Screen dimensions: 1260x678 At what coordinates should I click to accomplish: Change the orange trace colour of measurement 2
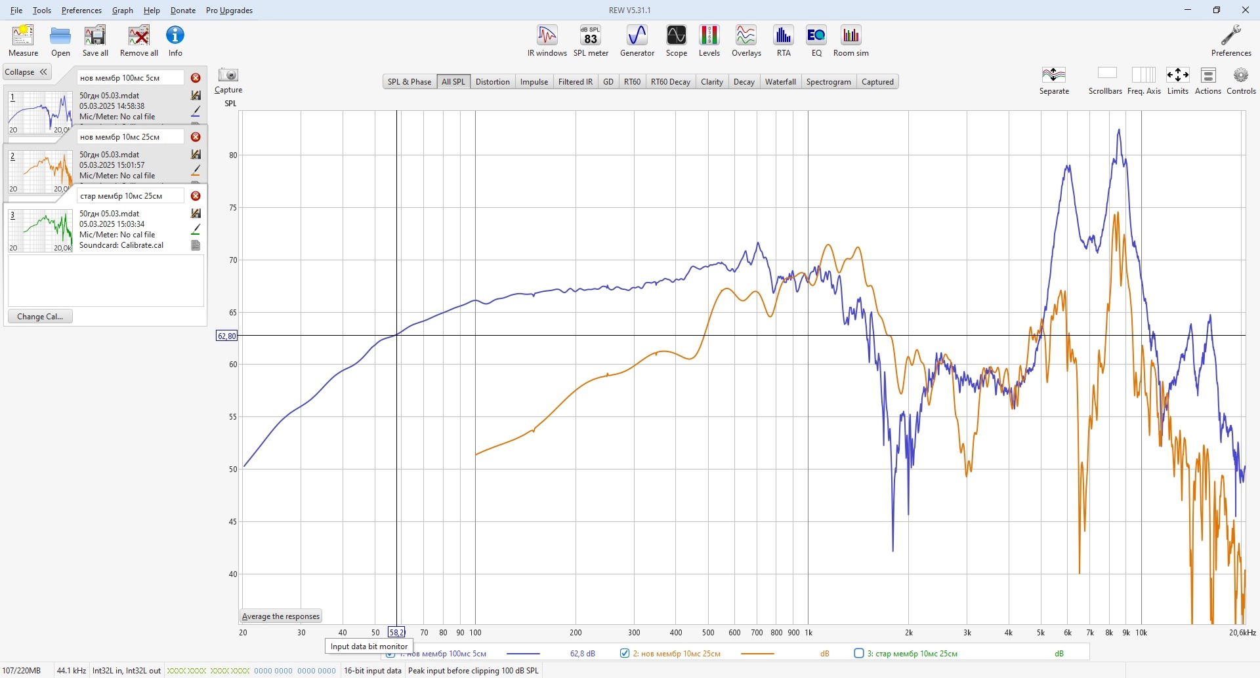pos(196,170)
